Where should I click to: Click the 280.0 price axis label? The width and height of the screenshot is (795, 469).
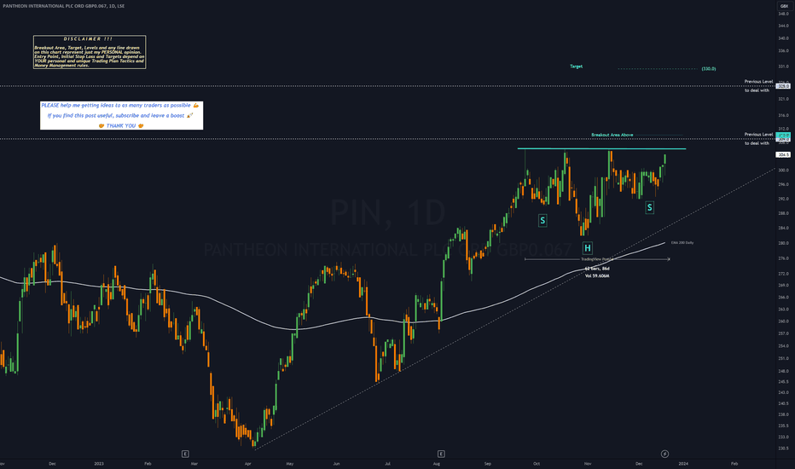coord(783,243)
